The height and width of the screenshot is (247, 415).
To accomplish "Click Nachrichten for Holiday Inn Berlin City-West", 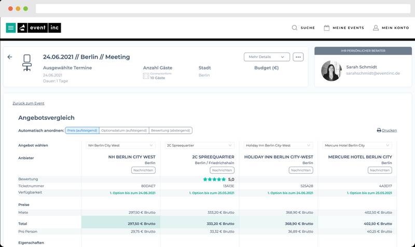I will [301, 170].
